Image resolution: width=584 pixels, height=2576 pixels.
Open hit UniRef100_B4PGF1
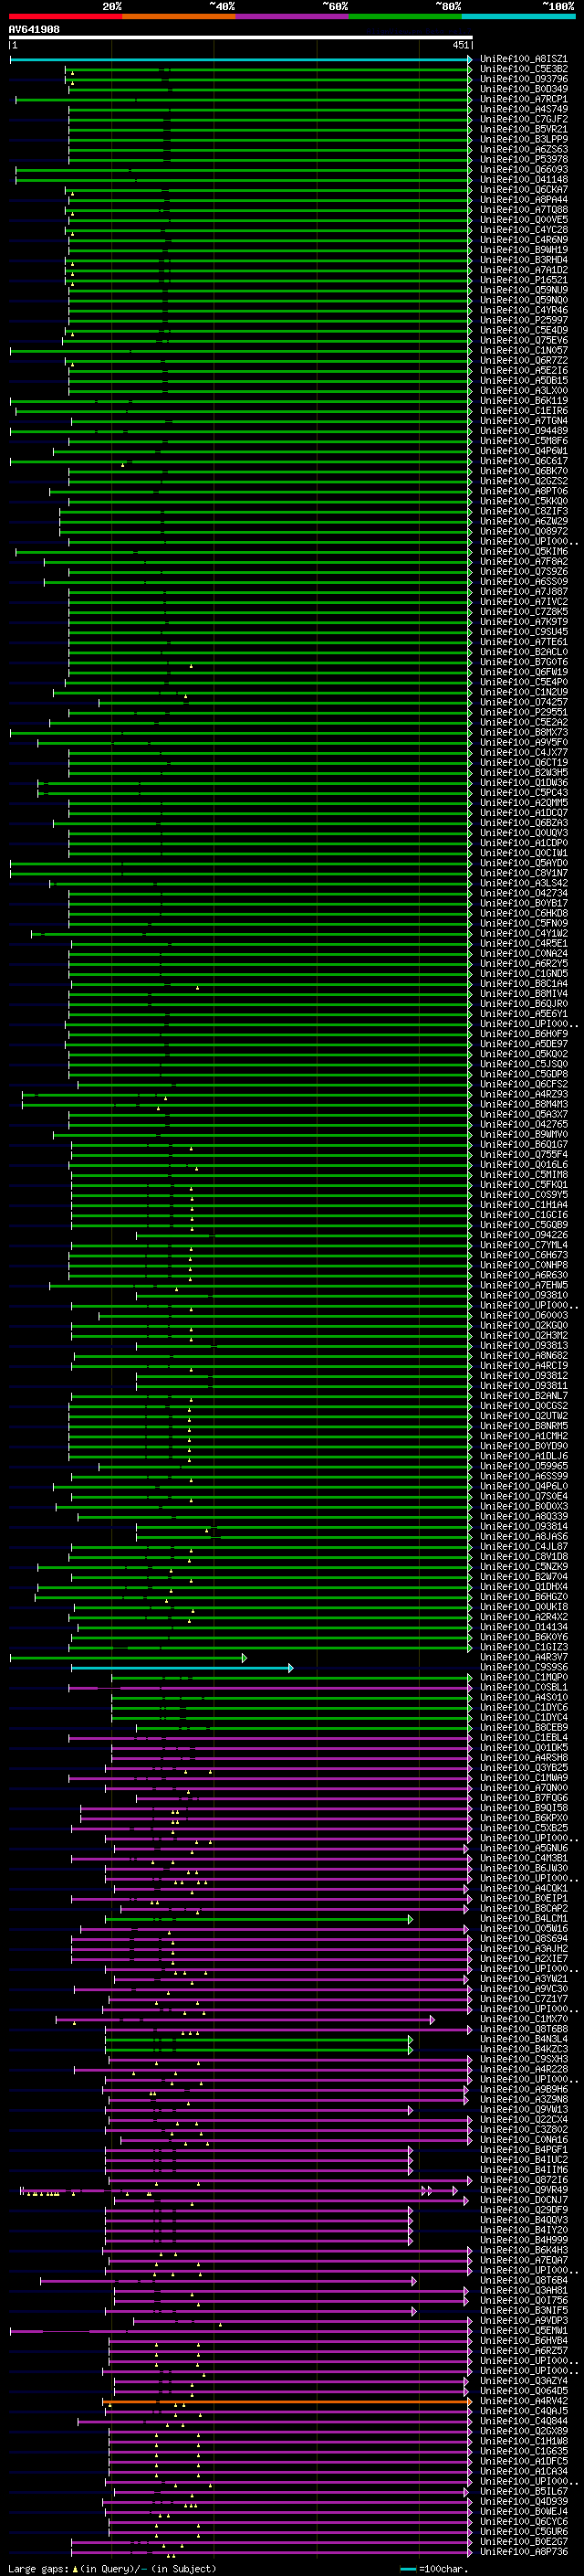pyautogui.click(x=523, y=2150)
